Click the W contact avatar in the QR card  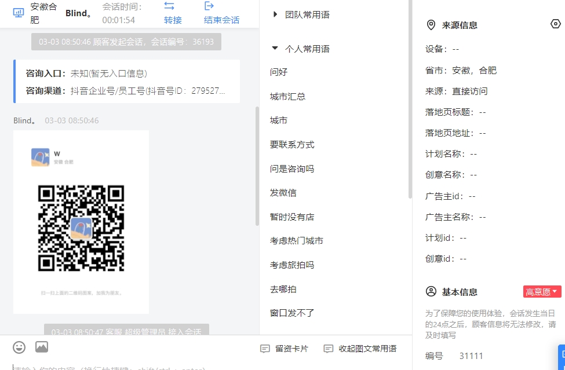coord(41,157)
